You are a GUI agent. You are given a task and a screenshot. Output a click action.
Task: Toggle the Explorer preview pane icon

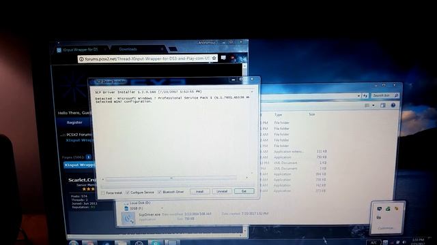pyautogui.click(x=382, y=105)
